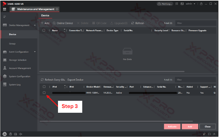This screenshot has height=137, width=219.
Task: Click the Device Model column header
Action: 93,87
